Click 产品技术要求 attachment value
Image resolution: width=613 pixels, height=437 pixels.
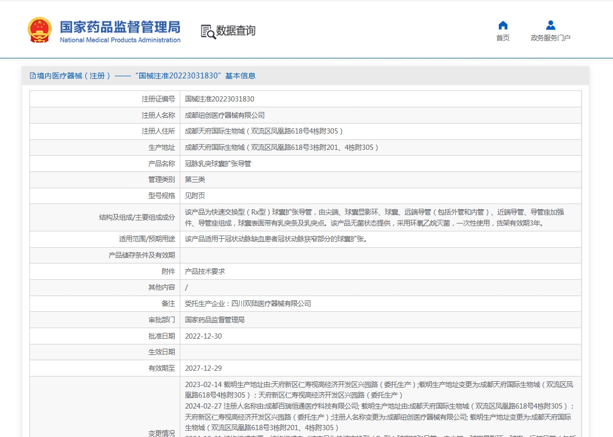205,272
